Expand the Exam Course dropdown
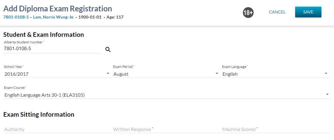Viewport: 334px width, 140px height. pyautogui.click(x=167, y=95)
